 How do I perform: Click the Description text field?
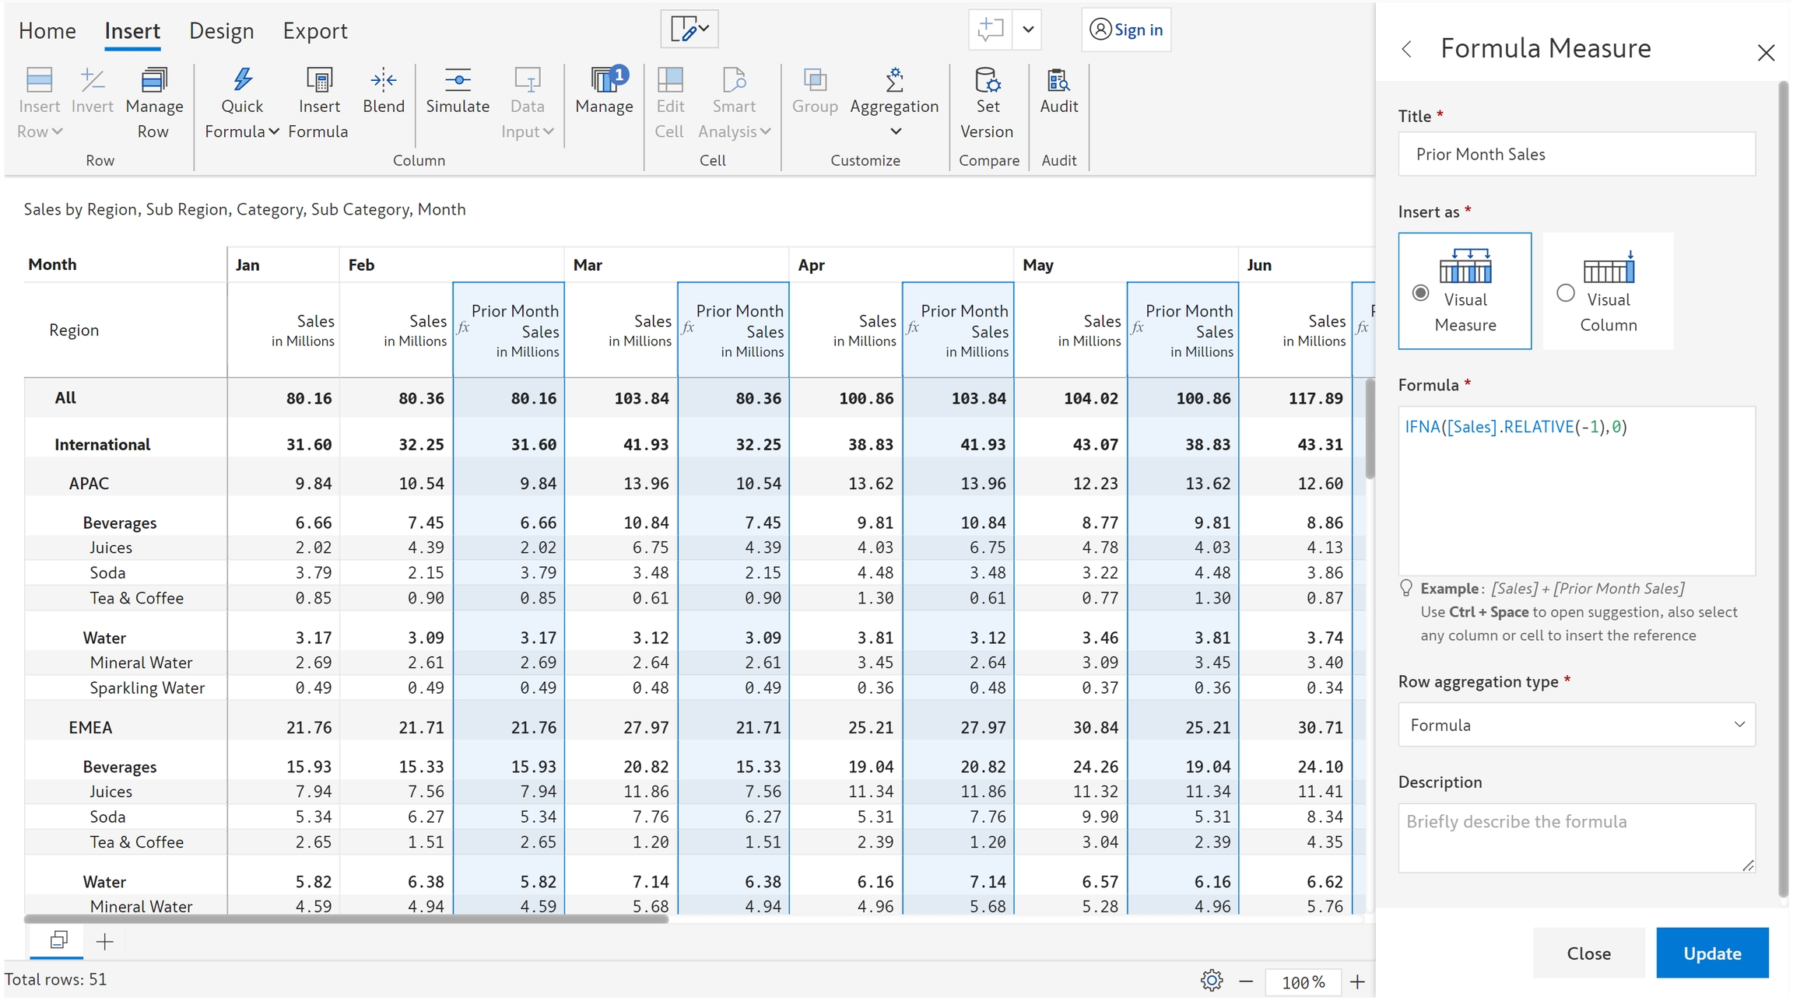[x=1576, y=838]
